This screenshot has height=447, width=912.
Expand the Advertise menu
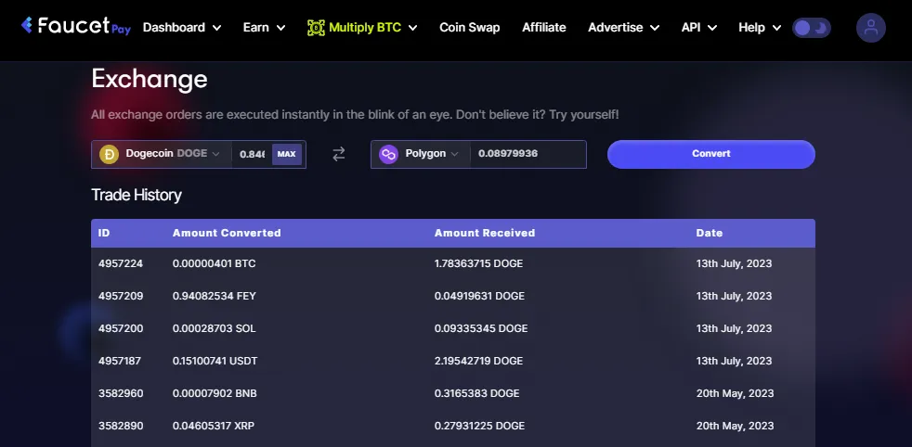coord(623,27)
